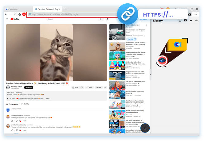The width and height of the screenshot is (204, 142).
Task: Open the Library downloading tab icon
Action: (x=180, y=21)
